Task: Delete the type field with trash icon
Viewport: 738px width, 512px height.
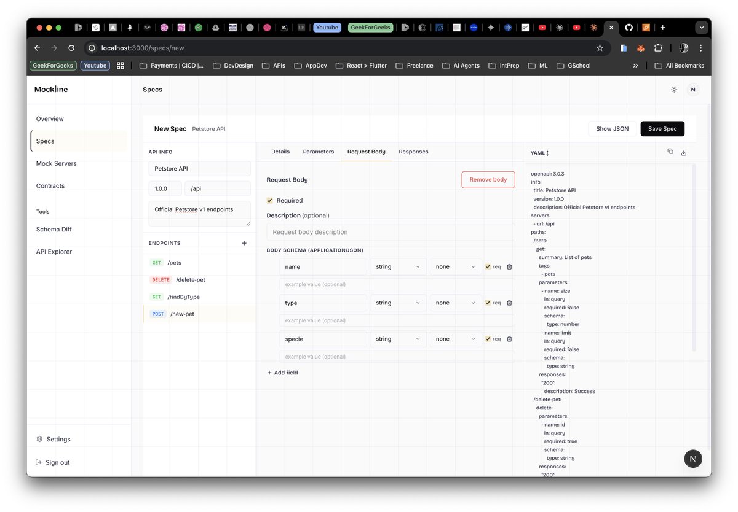Action: (509, 303)
